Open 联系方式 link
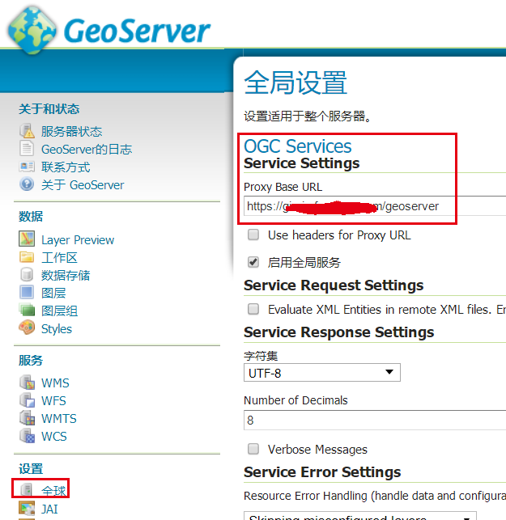Image resolution: width=506 pixels, height=520 pixels. point(66,167)
